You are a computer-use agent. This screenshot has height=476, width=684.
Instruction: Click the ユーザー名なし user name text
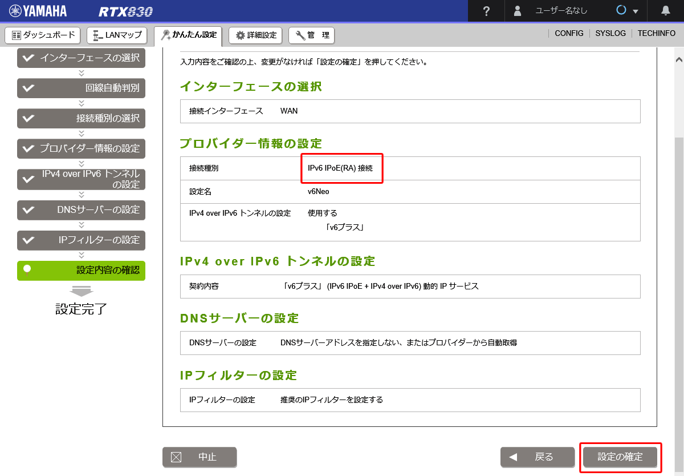(561, 11)
